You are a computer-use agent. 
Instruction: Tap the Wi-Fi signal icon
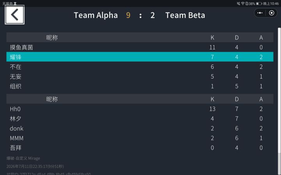point(243,3)
